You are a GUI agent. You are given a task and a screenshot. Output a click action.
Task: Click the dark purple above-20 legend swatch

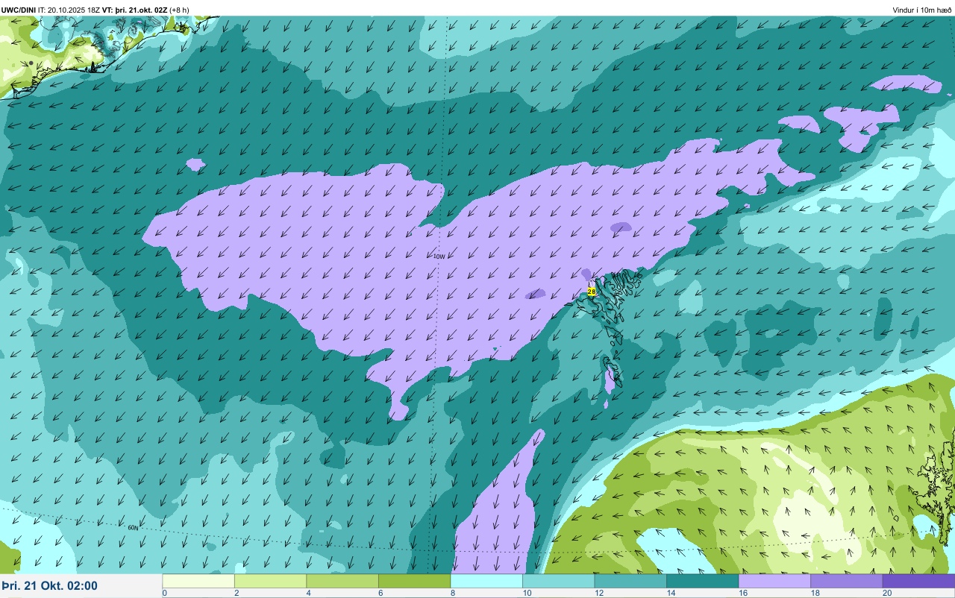pyautogui.click(x=918, y=581)
